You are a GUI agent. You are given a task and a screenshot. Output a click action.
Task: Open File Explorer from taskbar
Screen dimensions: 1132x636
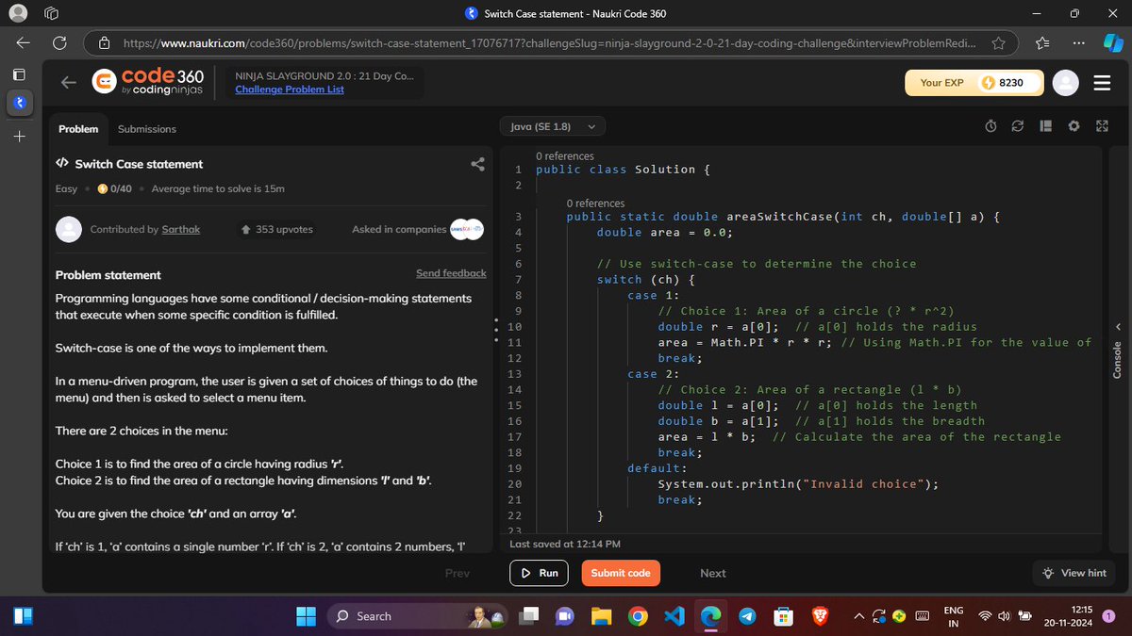click(x=601, y=616)
